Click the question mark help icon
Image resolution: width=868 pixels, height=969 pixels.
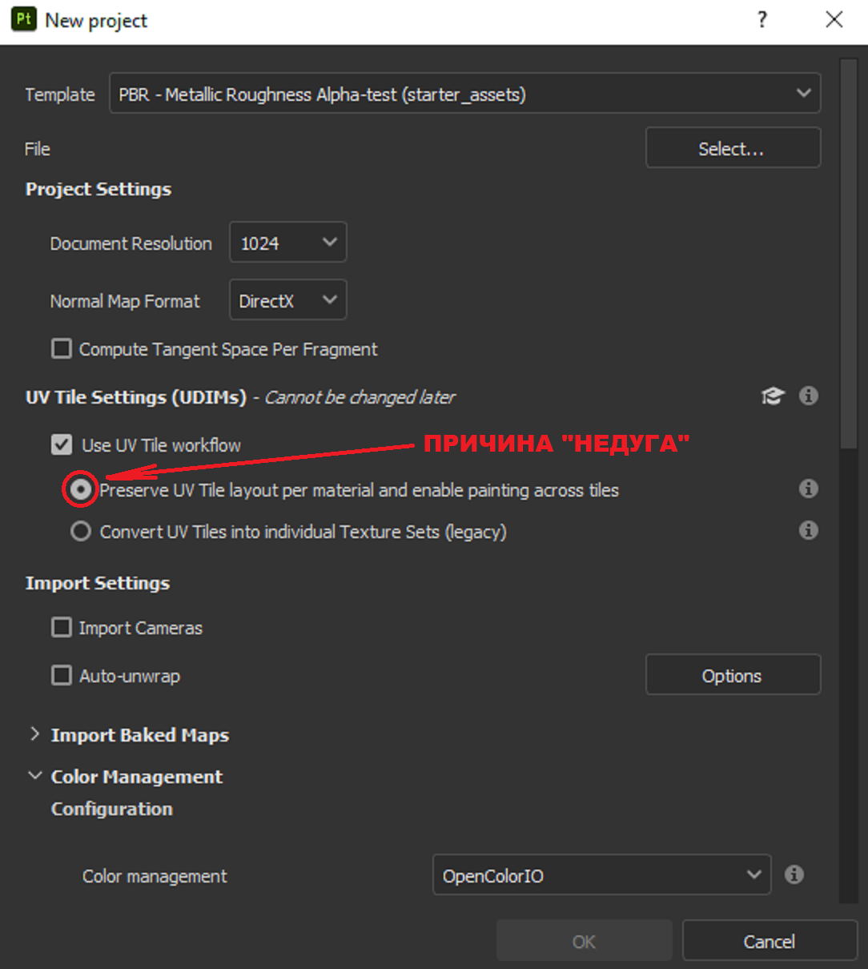pyautogui.click(x=762, y=20)
